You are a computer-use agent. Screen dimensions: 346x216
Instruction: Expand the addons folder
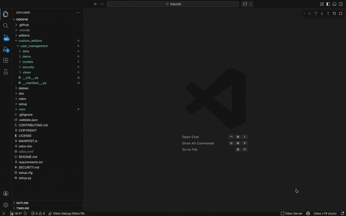(x=47, y=35)
